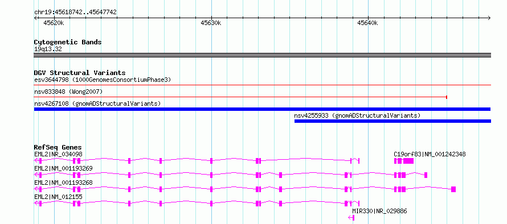Image resolution: width=507 pixels, height=224 pixels.
Task: Open the nsv4255933 gnomADStructuralVariants label
Action: [357, 115]
